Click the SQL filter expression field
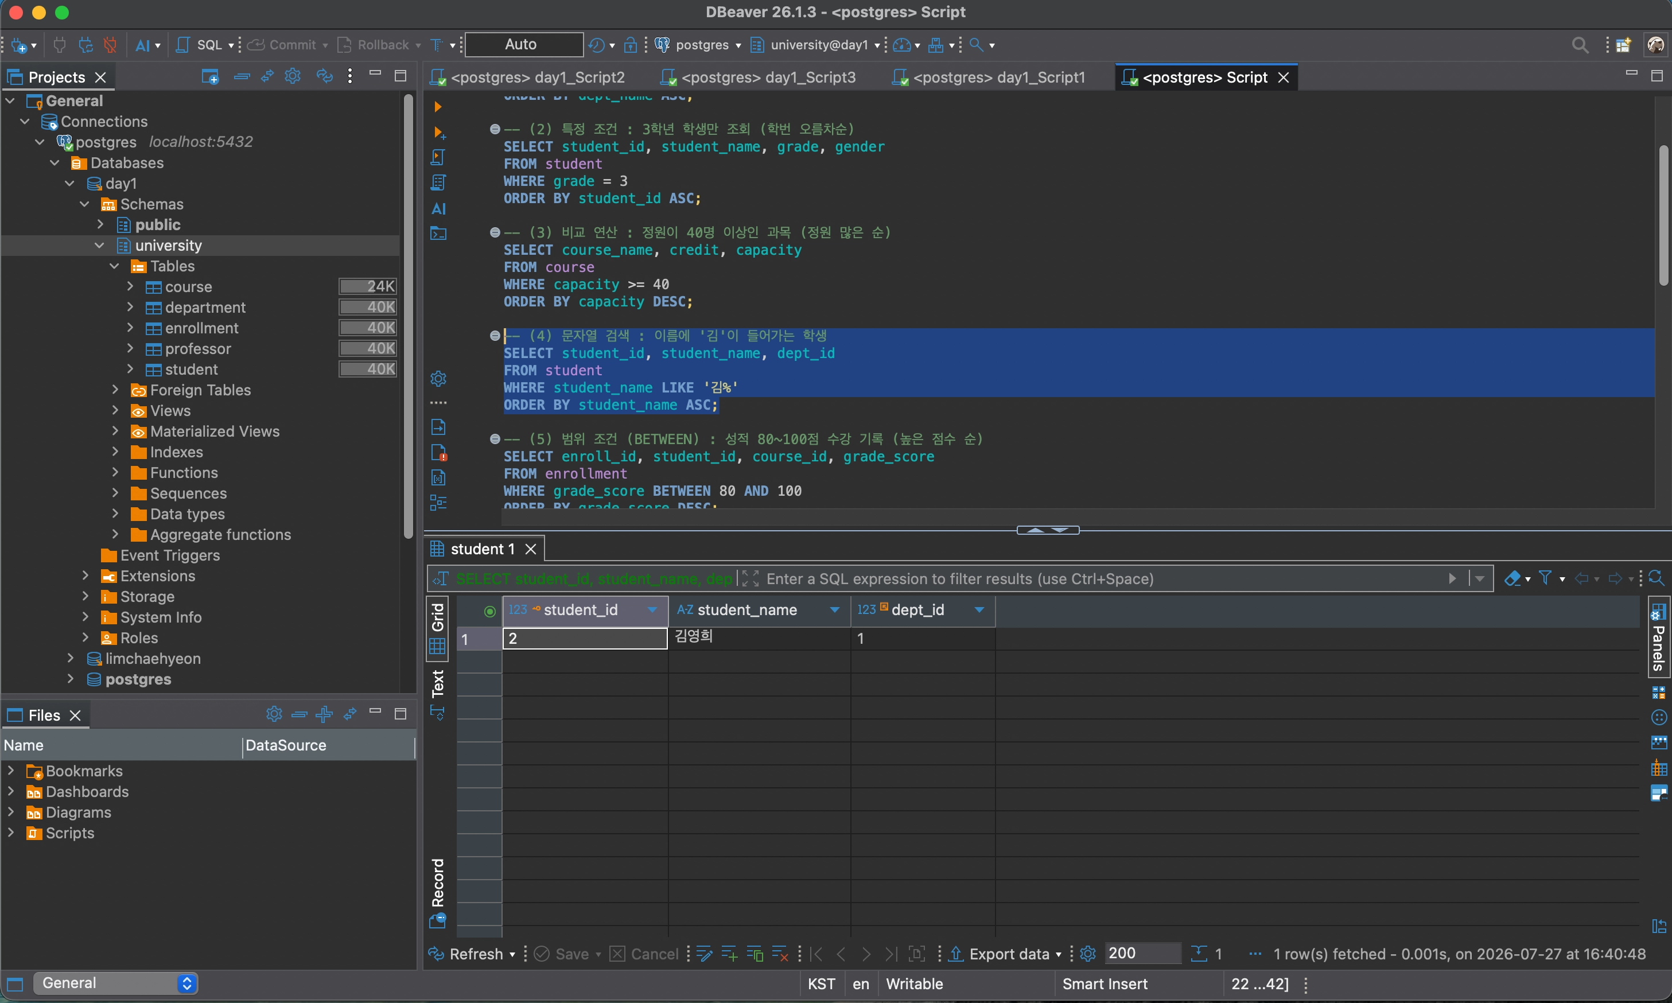 (x=1102, y=578)
